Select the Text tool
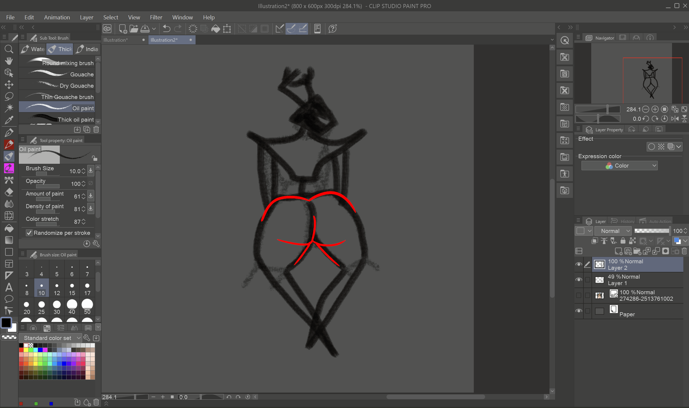This screenshot has width=689, height=408. [x=9, y=287]
